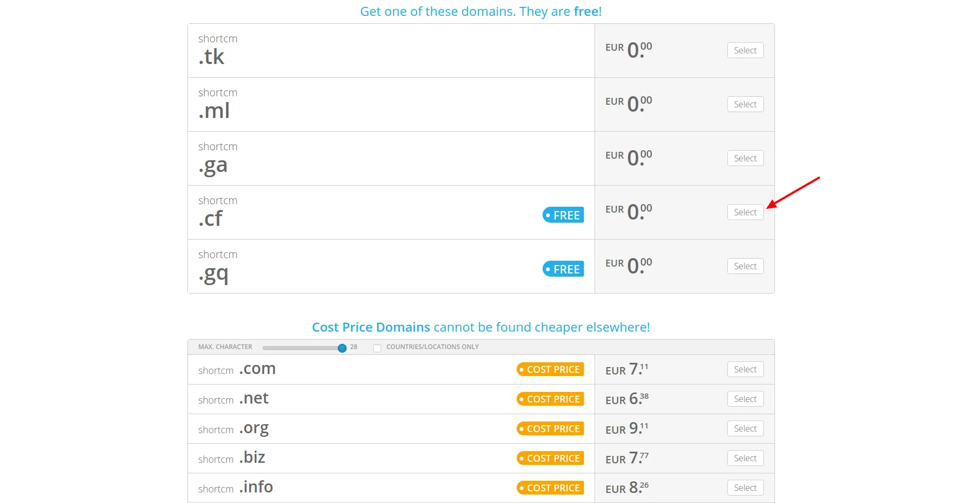Select the shortcm.info domain
964x503 pixels.
click(x=745, y=488)
